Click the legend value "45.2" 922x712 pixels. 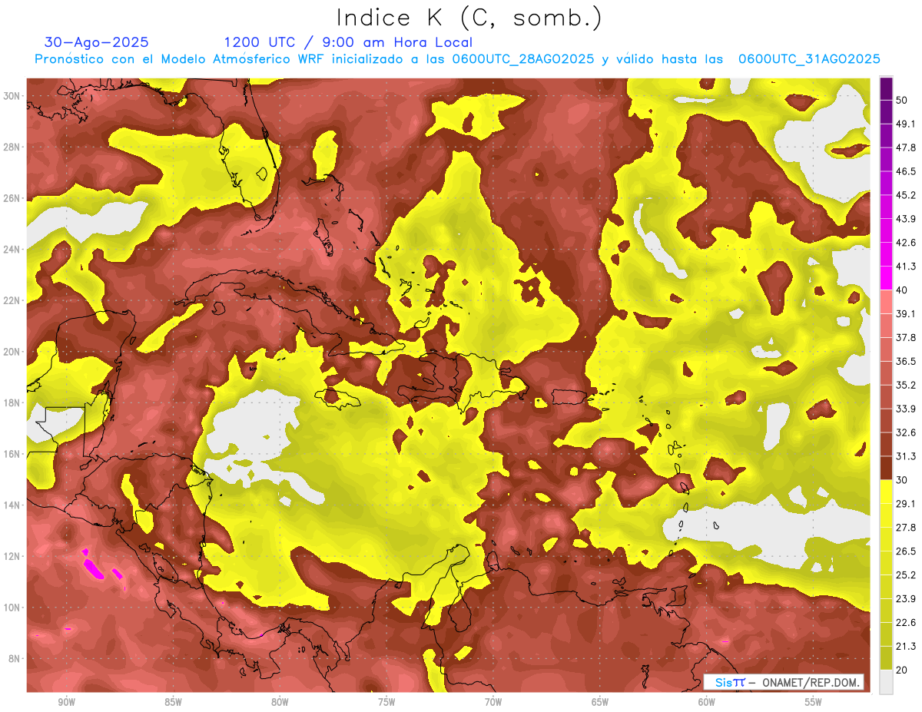point(905,195)
